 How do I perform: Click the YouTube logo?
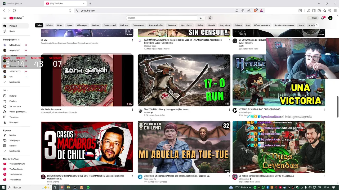pyautogui.click(x=16, y=18)
